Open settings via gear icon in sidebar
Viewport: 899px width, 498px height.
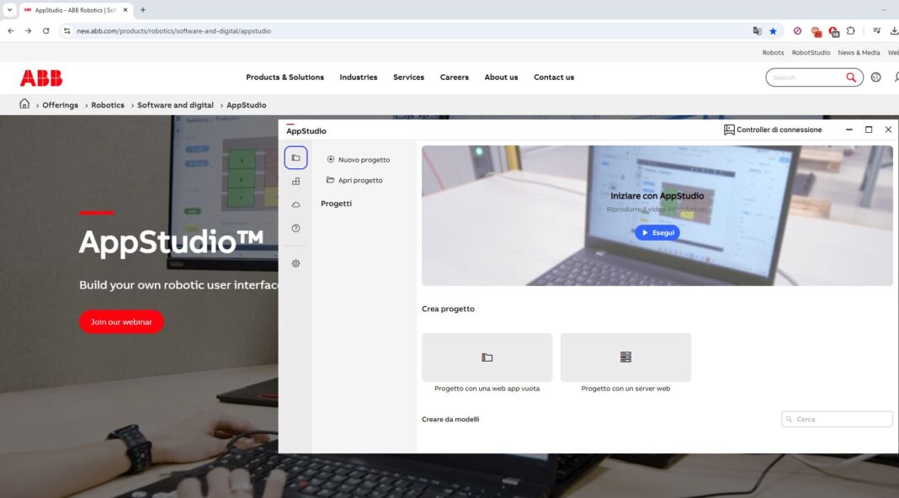pos(295,263)
